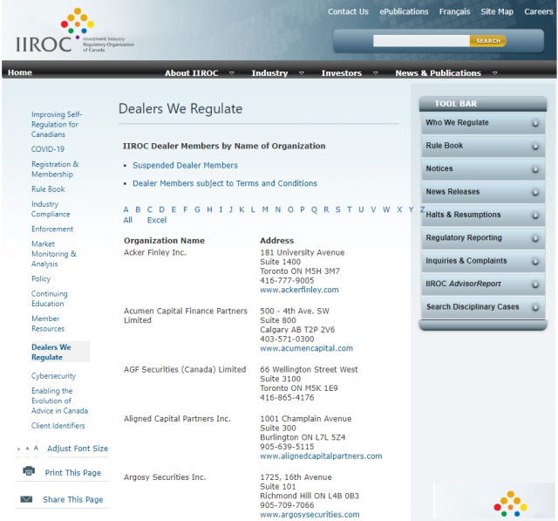Click arrow icon beside Rule Book toolbar item
The image size is (558, 521).
pos(534,146)
